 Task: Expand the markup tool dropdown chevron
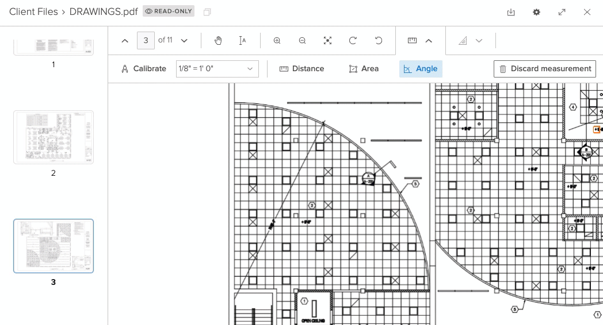pyautogui.click(x=479, y=41)
